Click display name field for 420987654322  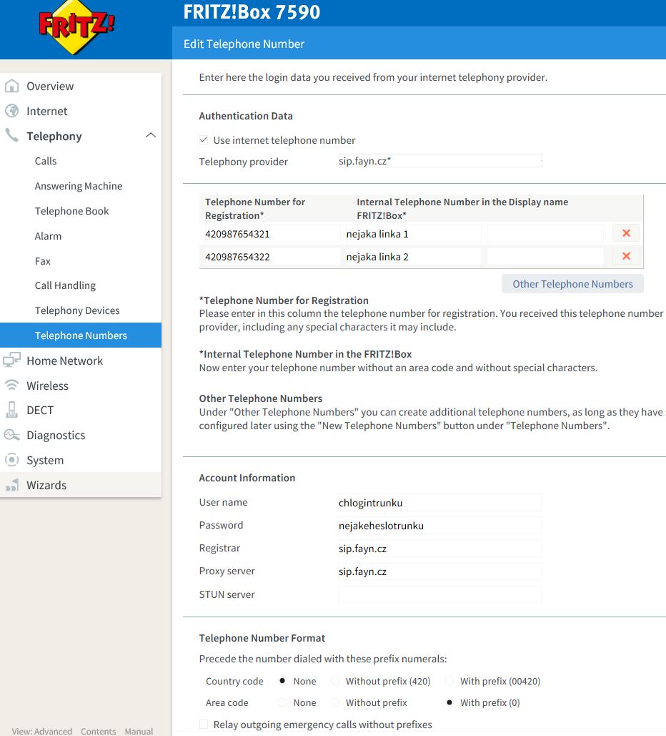pos(545,256)
